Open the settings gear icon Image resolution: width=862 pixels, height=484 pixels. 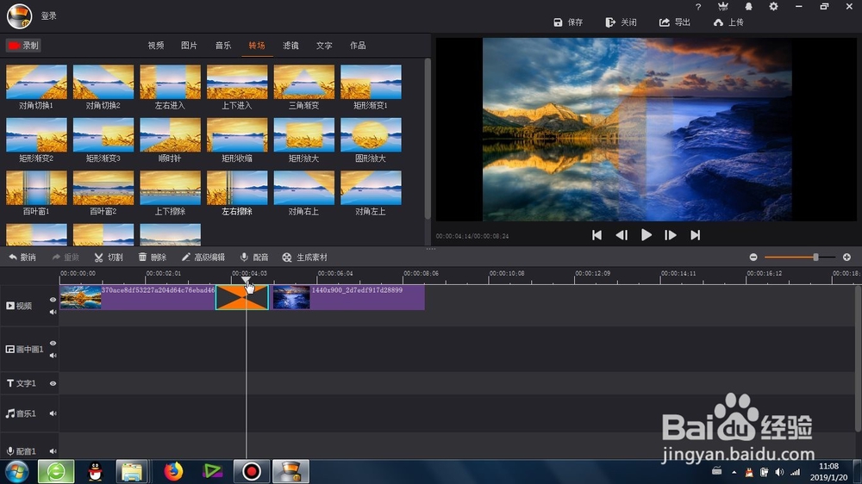tap(773, 7)
